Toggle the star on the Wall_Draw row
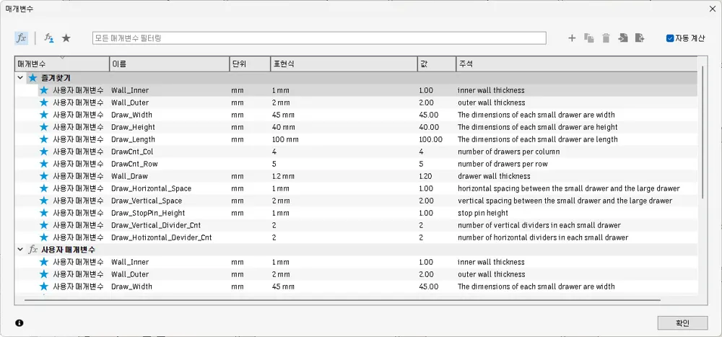The height and width of the screenshot is (337, 722). click(44, 176)
